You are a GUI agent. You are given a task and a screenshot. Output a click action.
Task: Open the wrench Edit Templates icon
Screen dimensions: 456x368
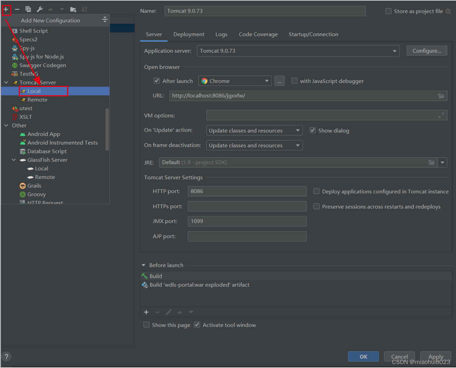point(39,9)
